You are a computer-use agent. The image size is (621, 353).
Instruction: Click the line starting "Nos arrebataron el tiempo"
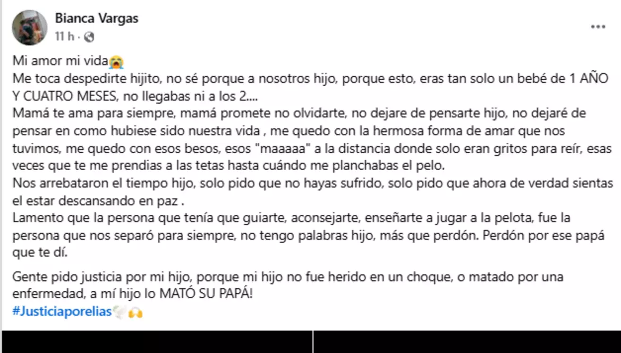[x=312, y=183]
